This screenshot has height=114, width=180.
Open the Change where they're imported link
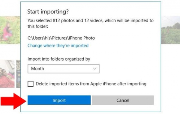pos(58,46)
